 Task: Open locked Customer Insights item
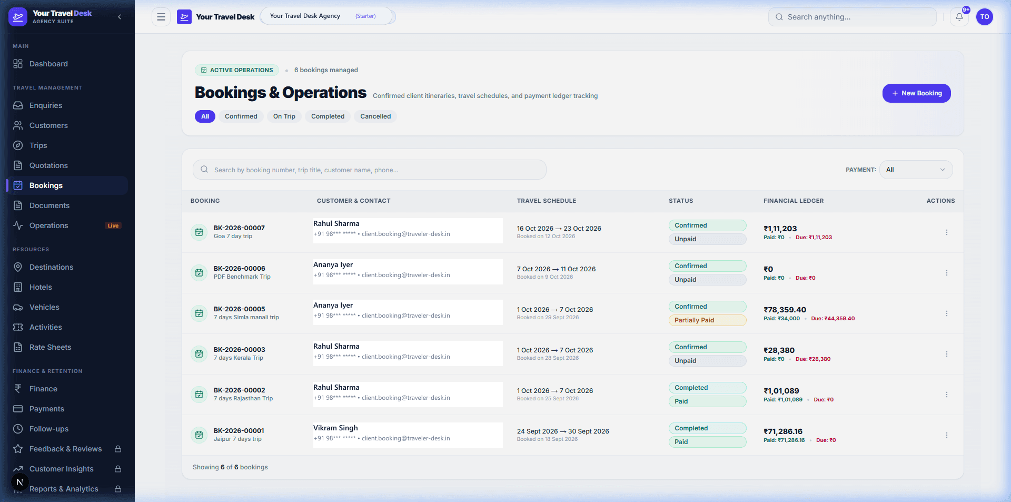[67, 469]
